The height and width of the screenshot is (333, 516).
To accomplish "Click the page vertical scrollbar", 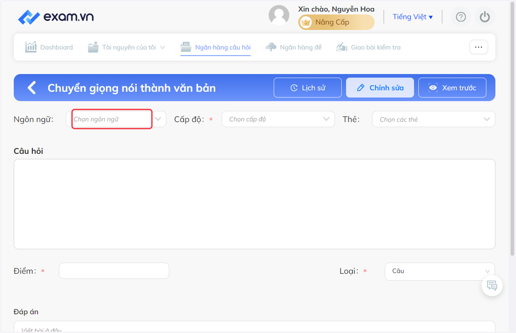I will (512, 129).
